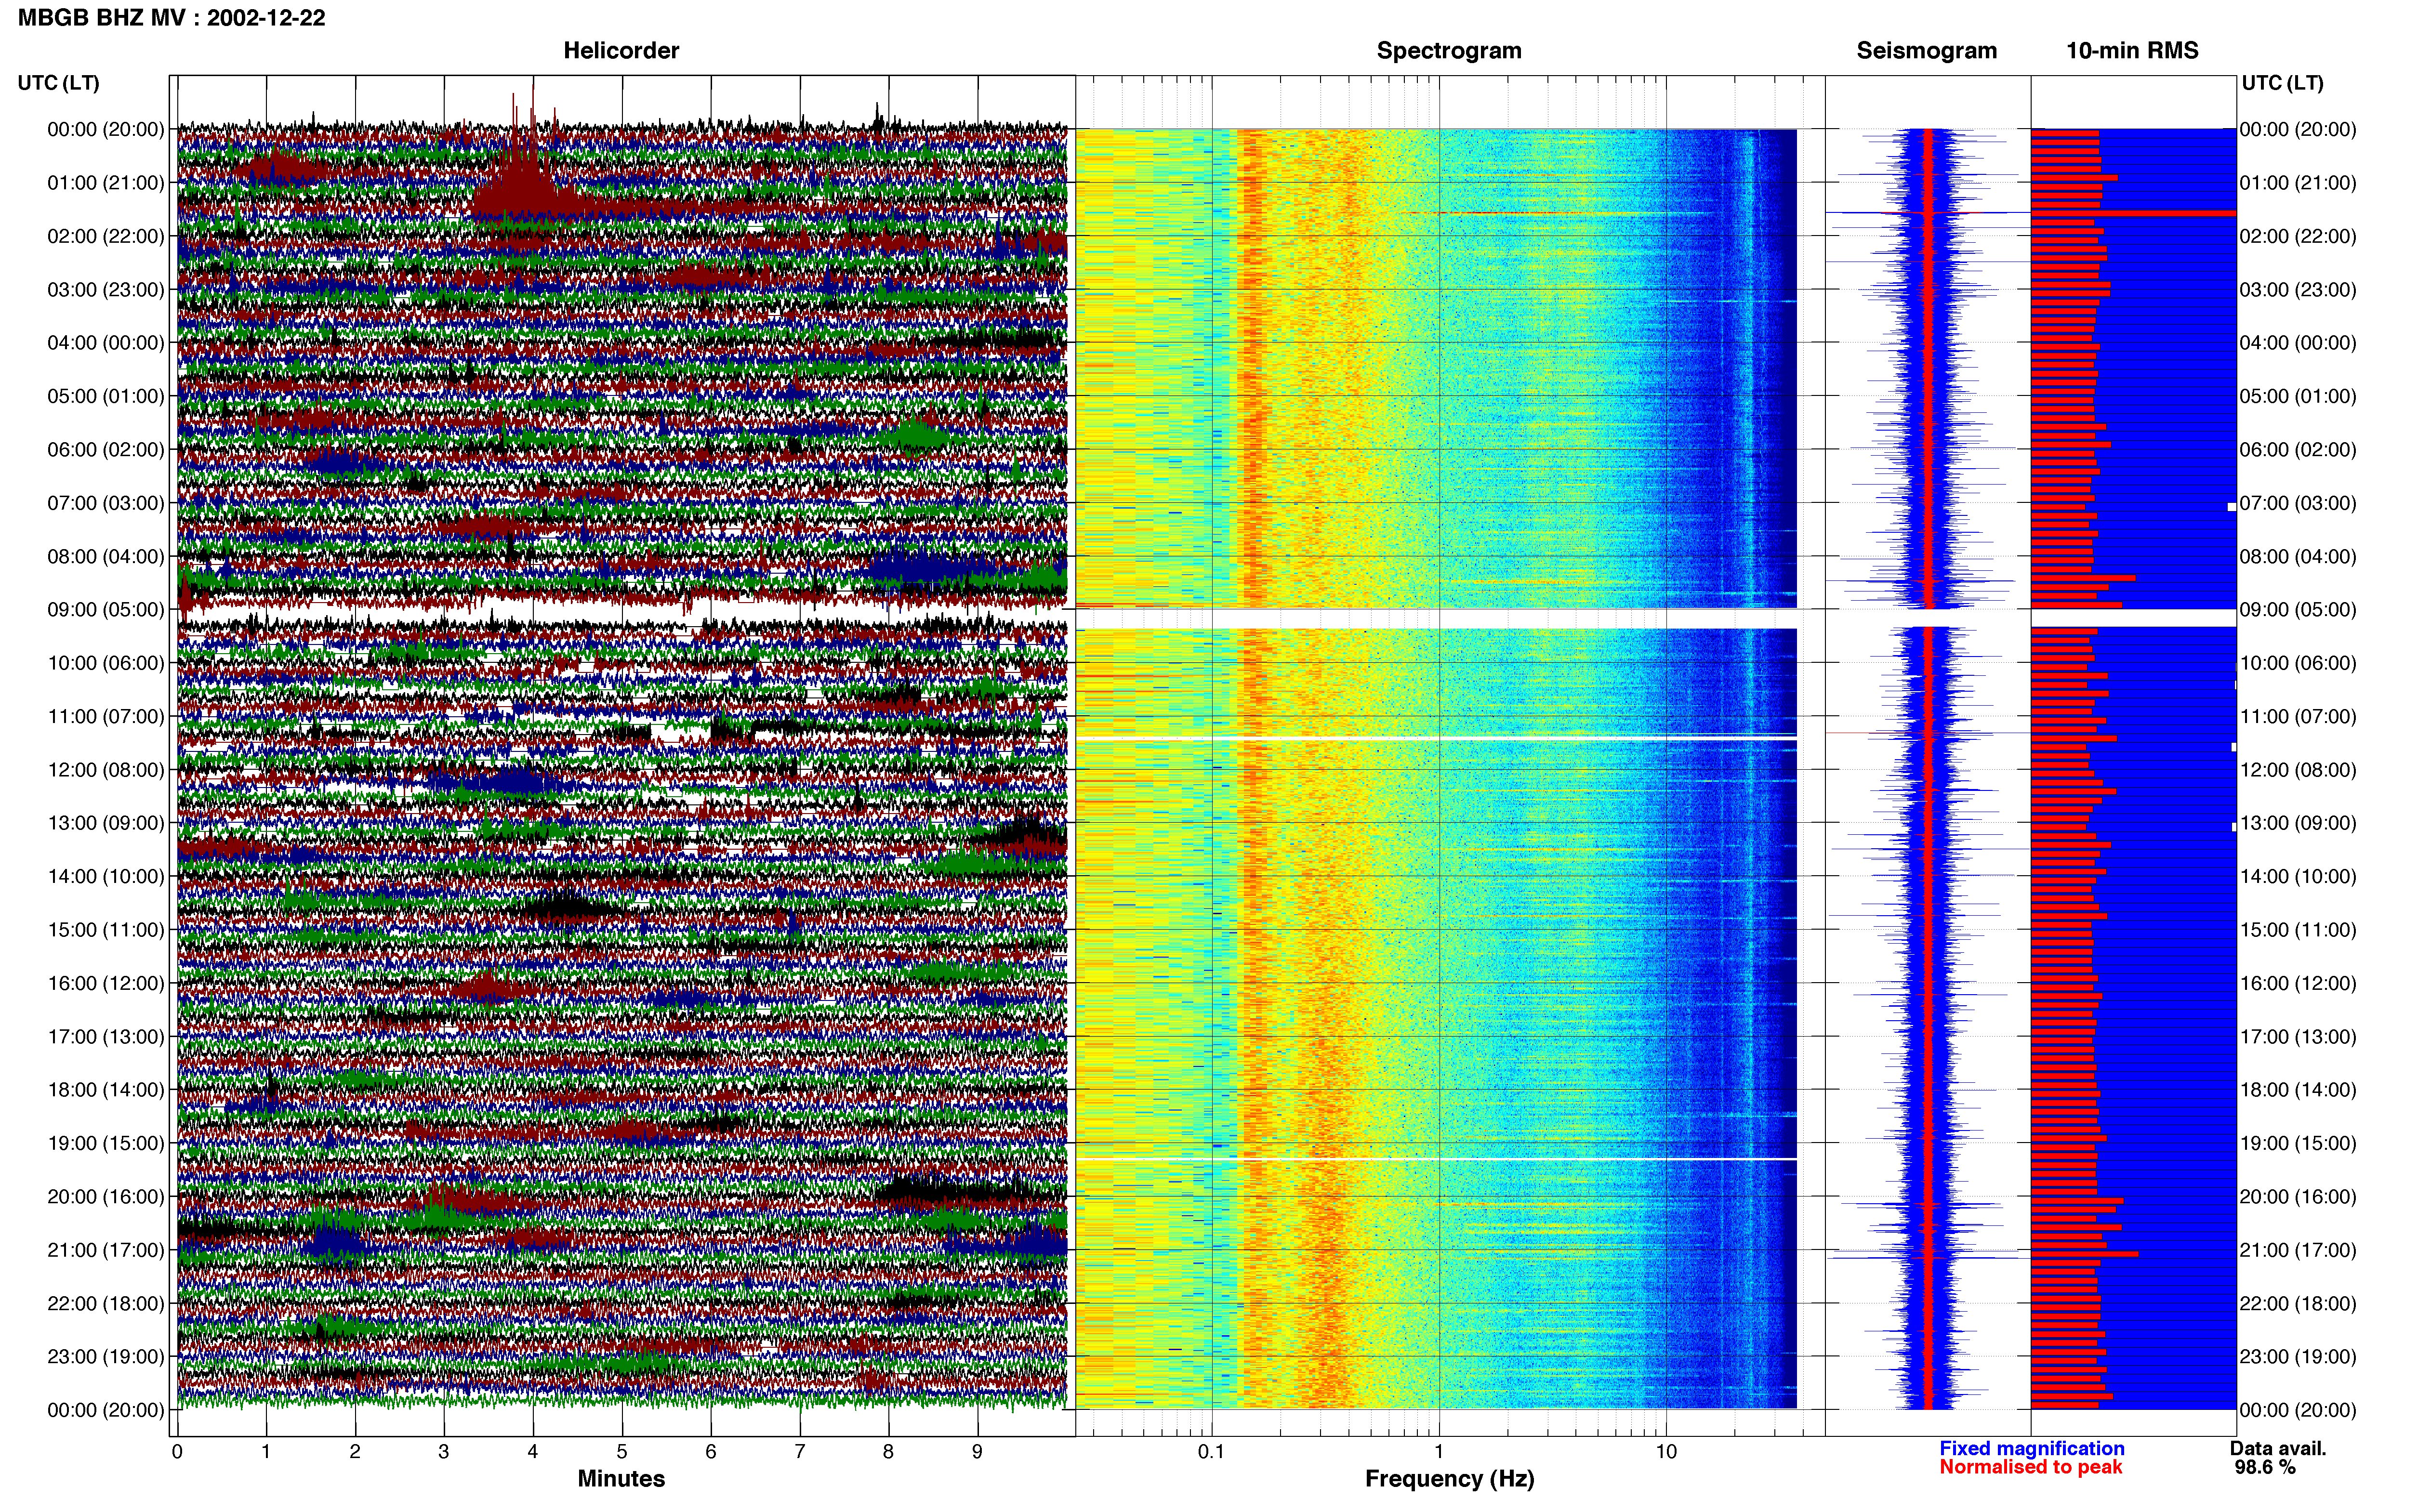Click the left 07:00 (03:00) time label
2418x1512 pixels.
coord(106,503)
